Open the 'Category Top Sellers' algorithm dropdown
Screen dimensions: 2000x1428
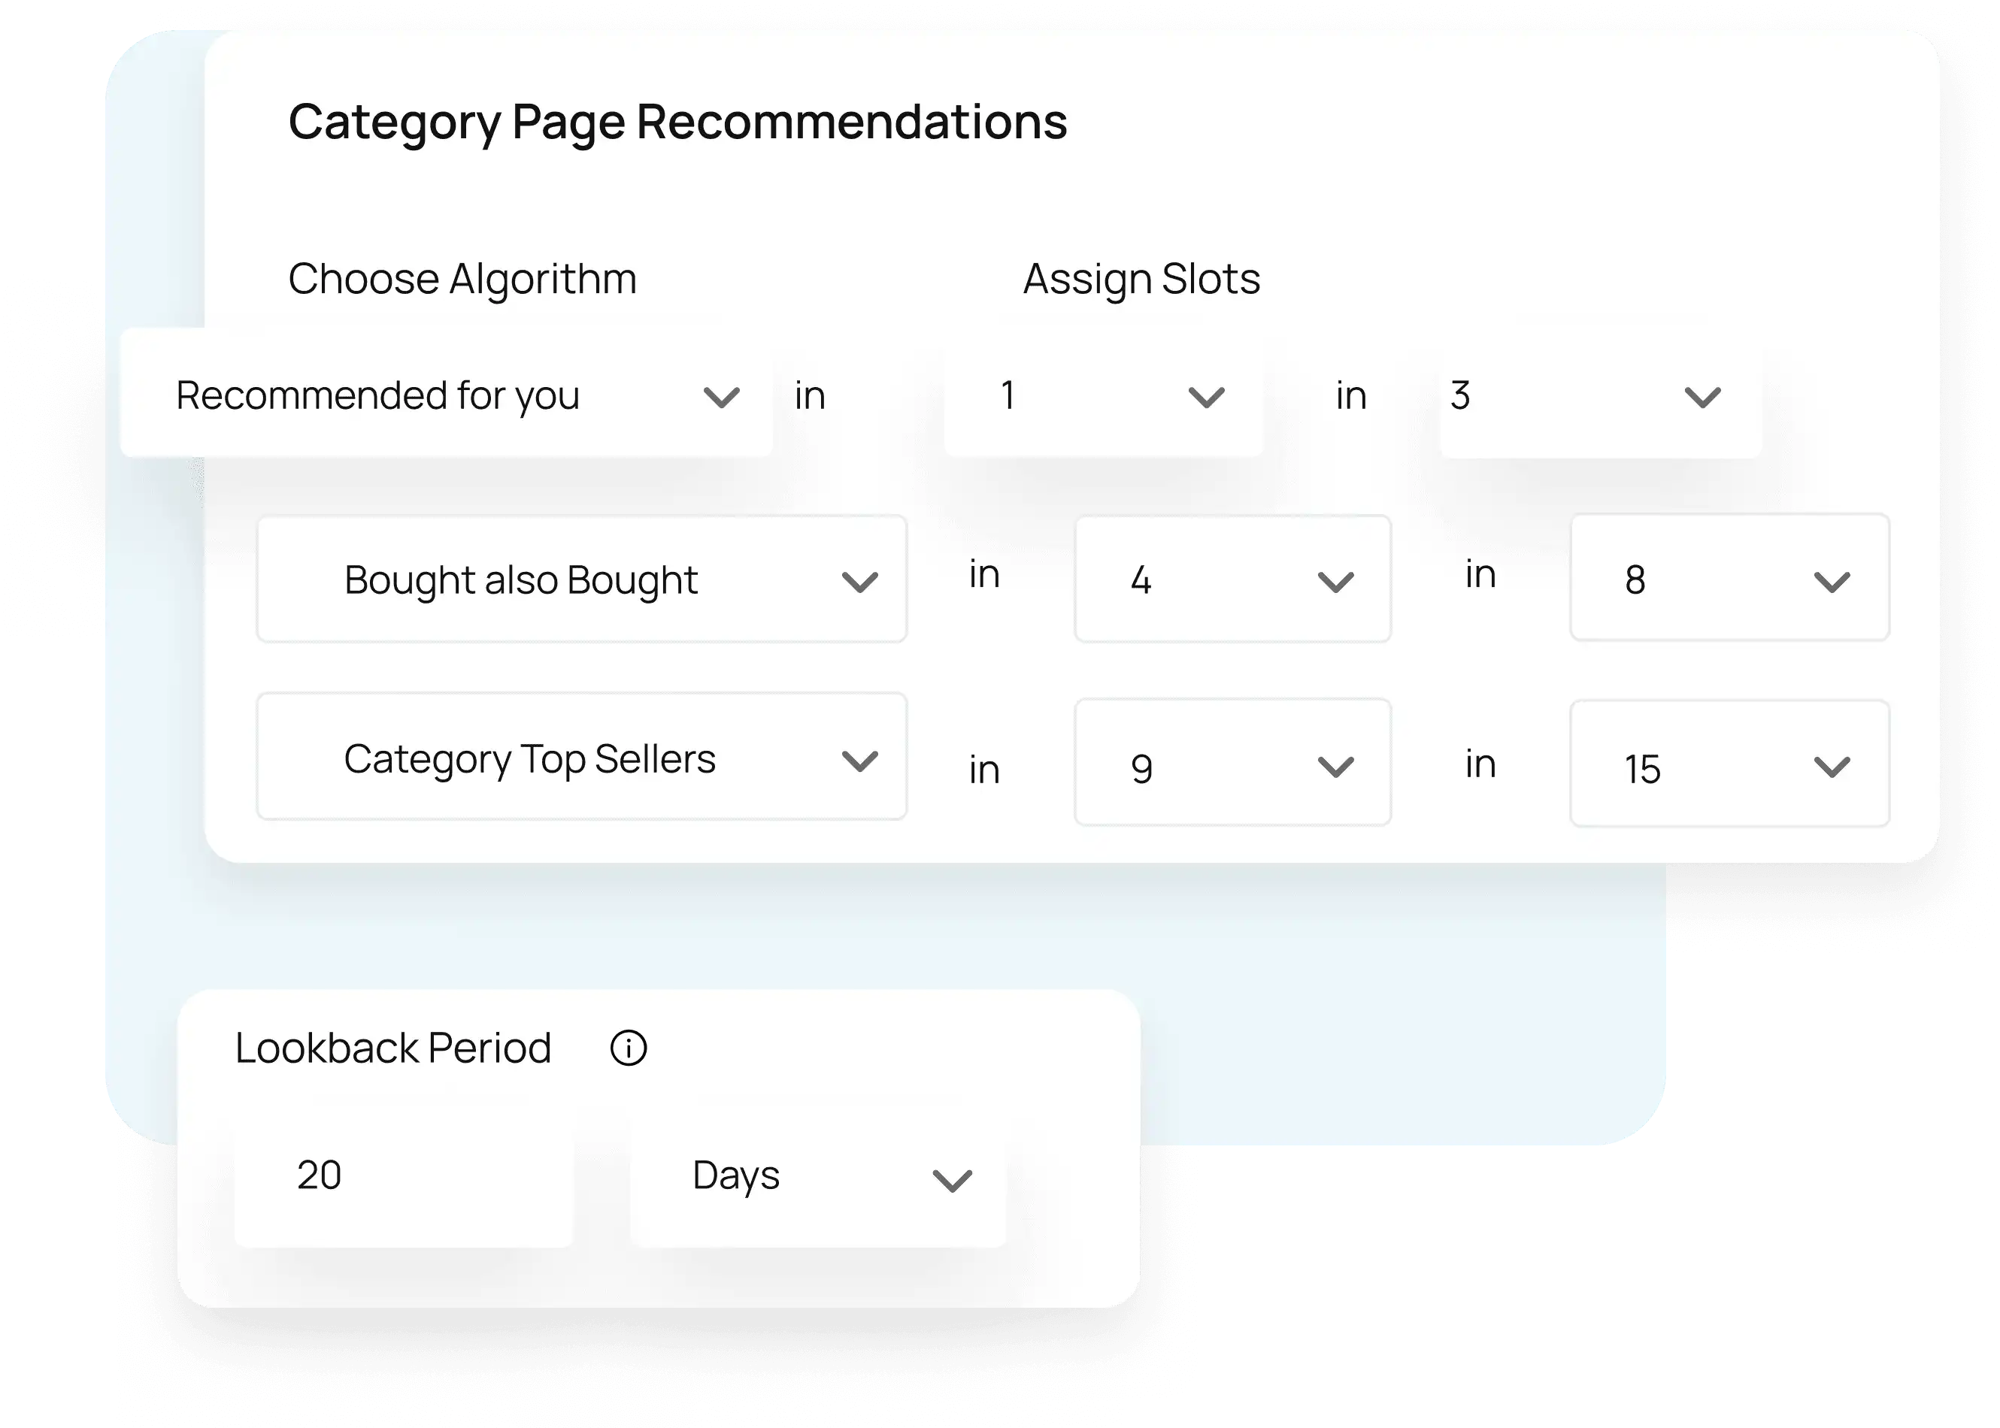pyautogui.click(x=581, y=757)
